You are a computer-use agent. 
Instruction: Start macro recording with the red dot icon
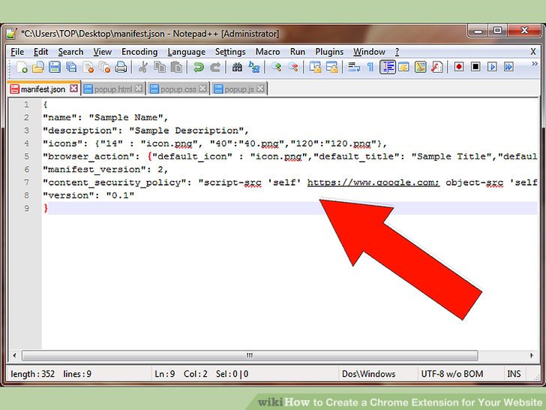(x=459, y=67)
